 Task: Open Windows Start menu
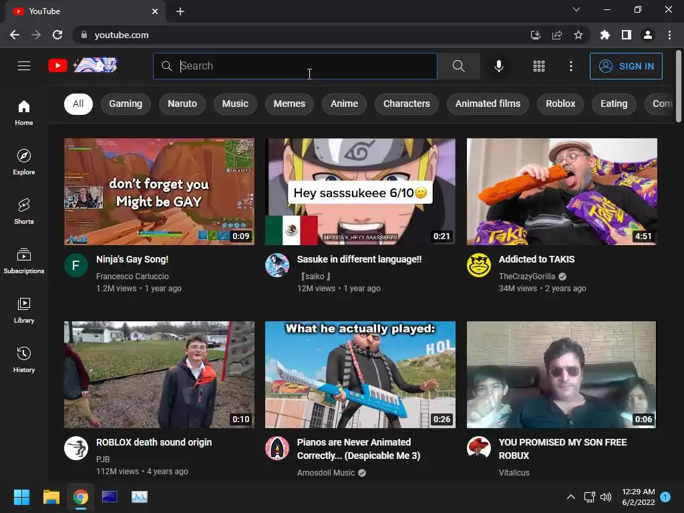[21, 497]
